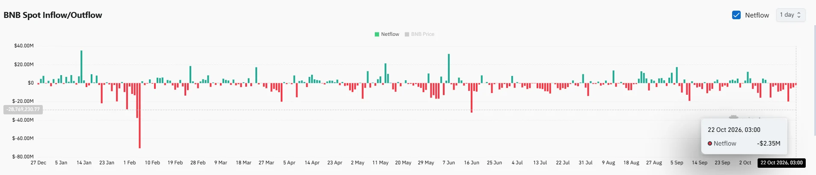Click the tall green spike at 7 Jun
Image resolution: width=816 pixels, height=175 pixels.
click(448, 68)
